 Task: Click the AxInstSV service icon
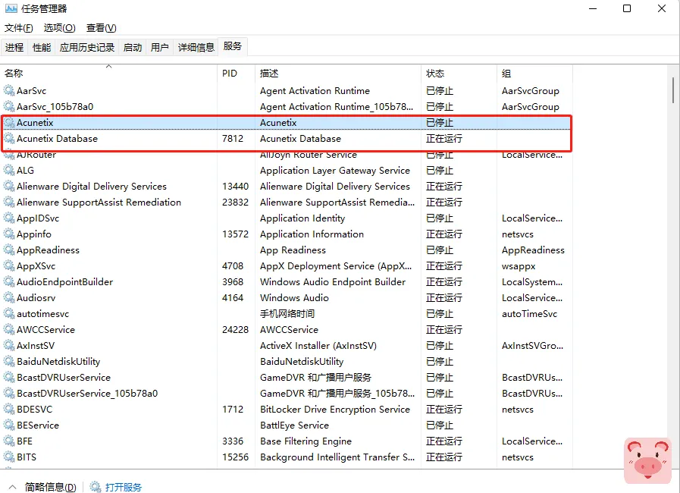click(9, 345)
